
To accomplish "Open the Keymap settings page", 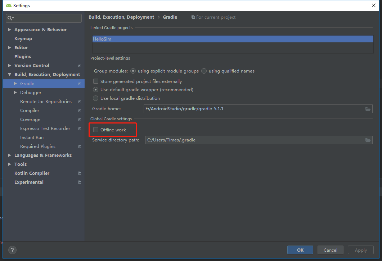I will (23, 39).
